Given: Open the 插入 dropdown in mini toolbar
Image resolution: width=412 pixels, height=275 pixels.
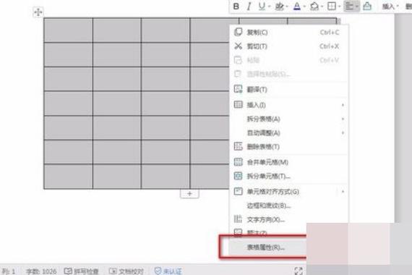Looking at the screenshot, I should 390,7.
